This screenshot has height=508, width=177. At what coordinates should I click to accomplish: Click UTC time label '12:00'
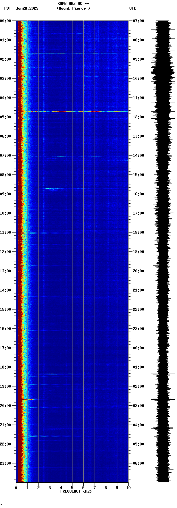[139, 117]
